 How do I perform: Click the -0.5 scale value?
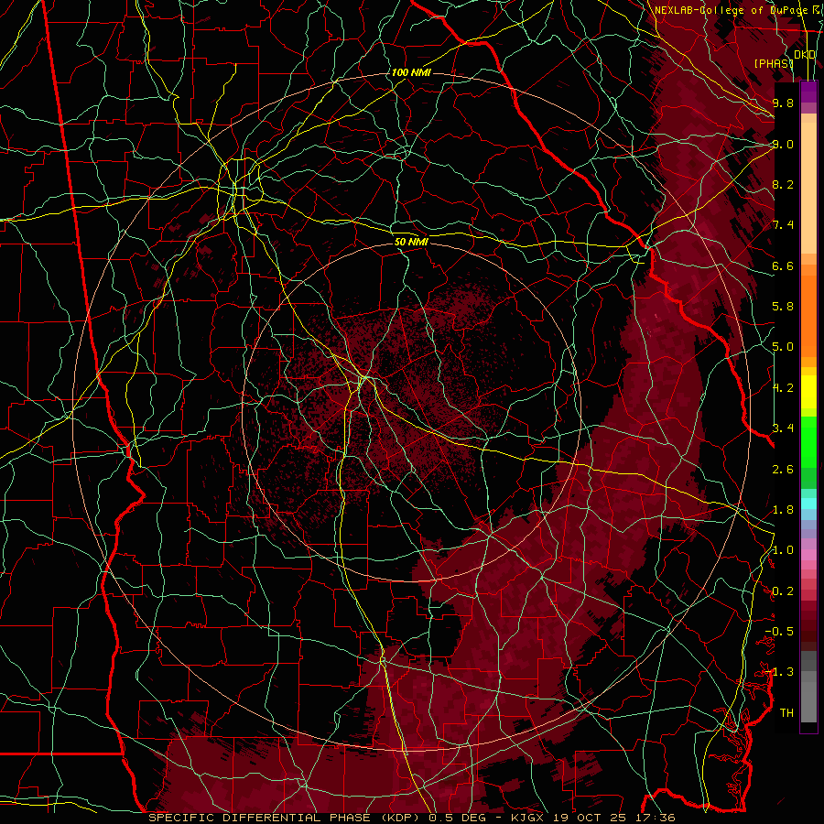point(779,632)
